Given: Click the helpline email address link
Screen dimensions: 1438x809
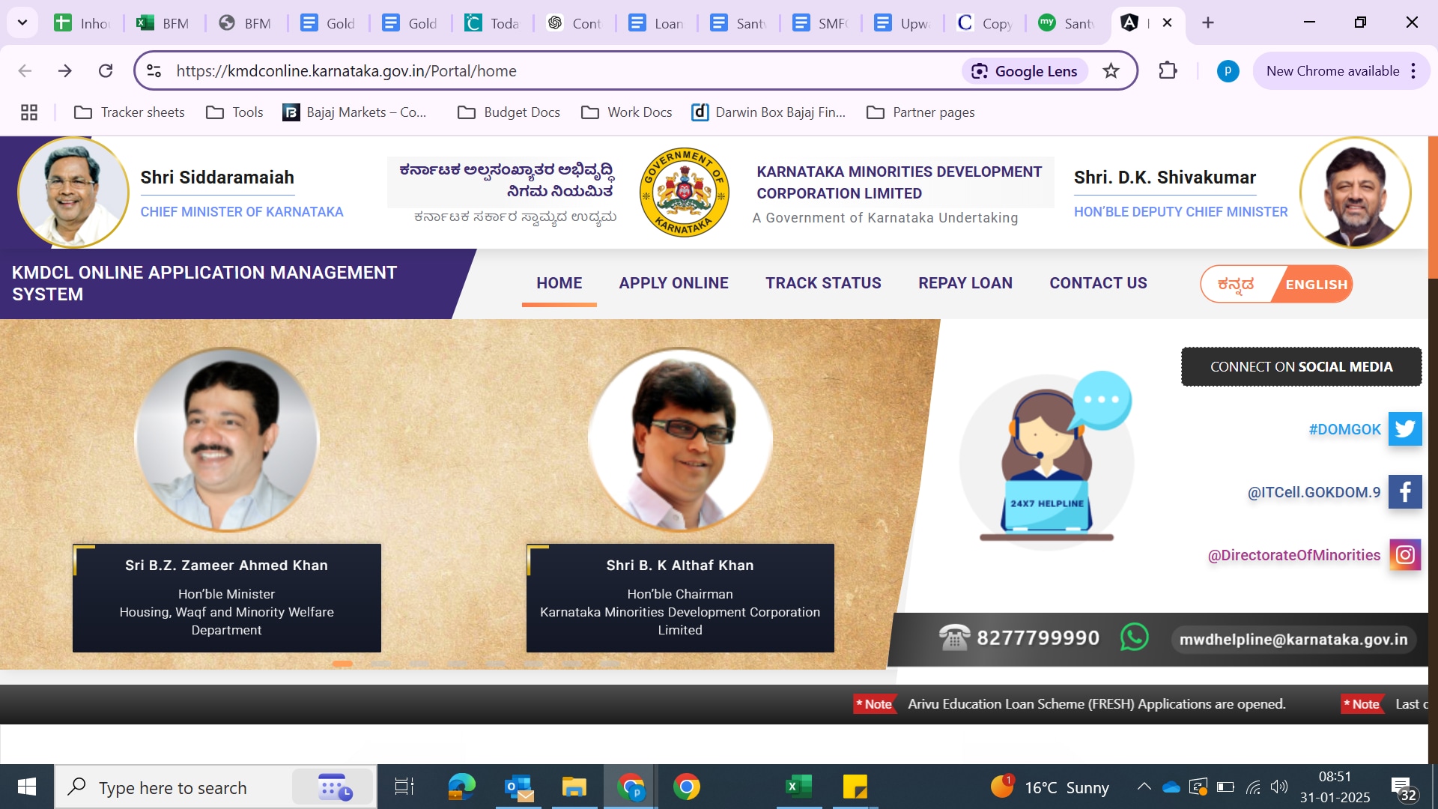Looking at the screenshot, I should pos(1293,640).
